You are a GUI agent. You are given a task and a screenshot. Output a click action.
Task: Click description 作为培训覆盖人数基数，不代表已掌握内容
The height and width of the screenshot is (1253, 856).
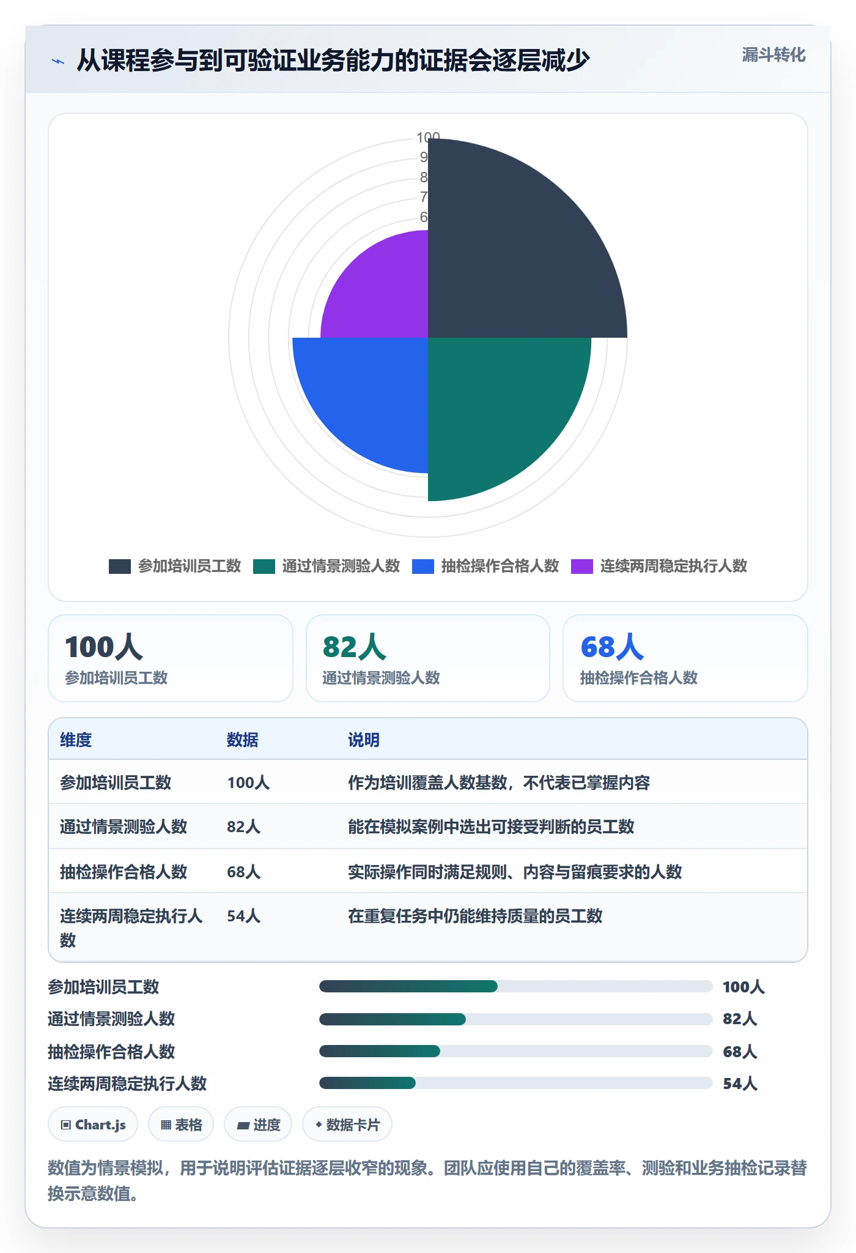(x=499, y=783)
